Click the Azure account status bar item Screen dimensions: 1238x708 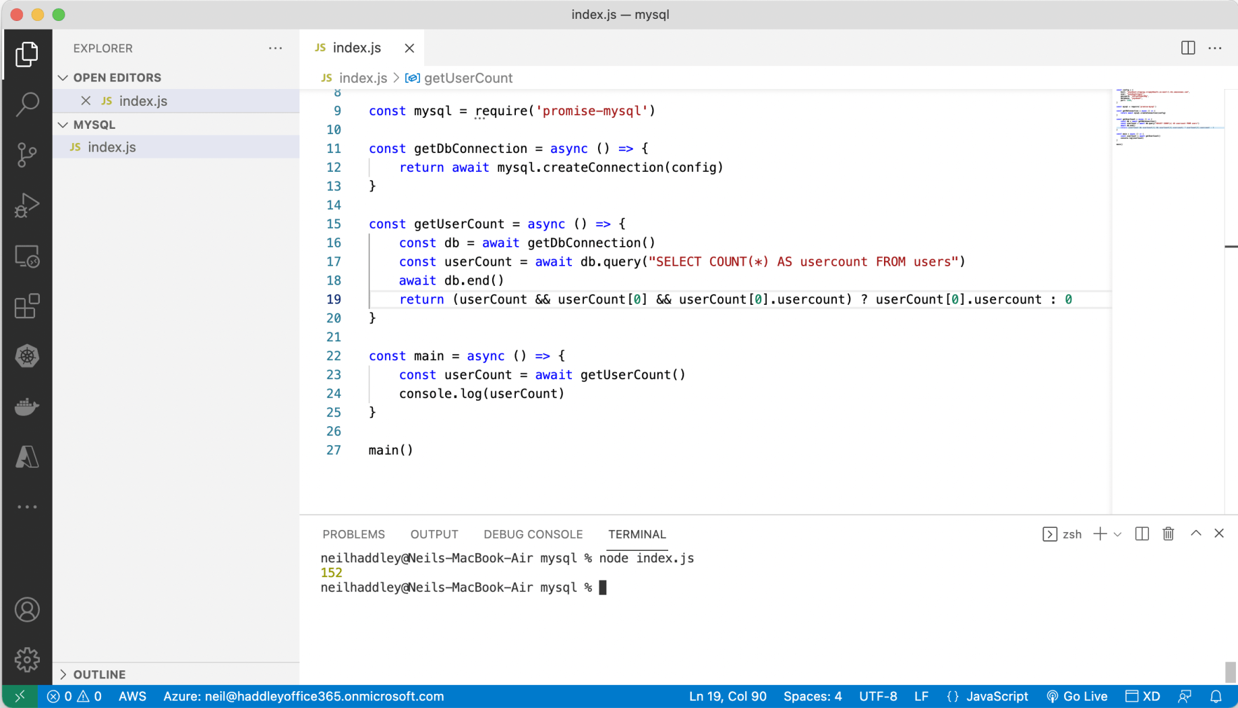pos(303,697)
